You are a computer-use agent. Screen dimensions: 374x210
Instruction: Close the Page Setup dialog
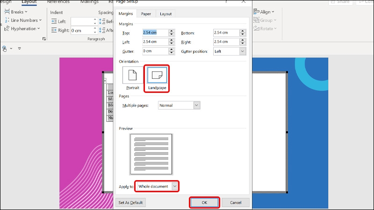(243, 1)
